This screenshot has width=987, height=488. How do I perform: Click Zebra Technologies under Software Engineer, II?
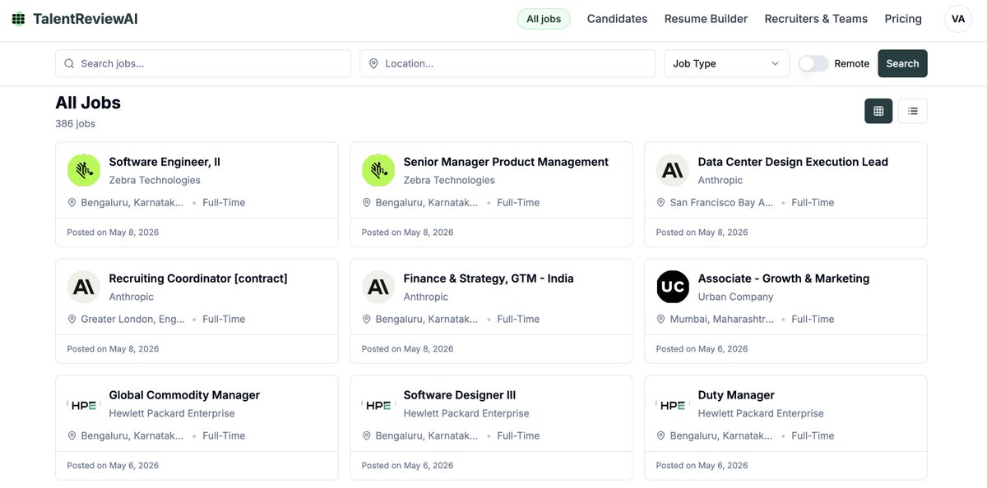(x=155, y=180)
